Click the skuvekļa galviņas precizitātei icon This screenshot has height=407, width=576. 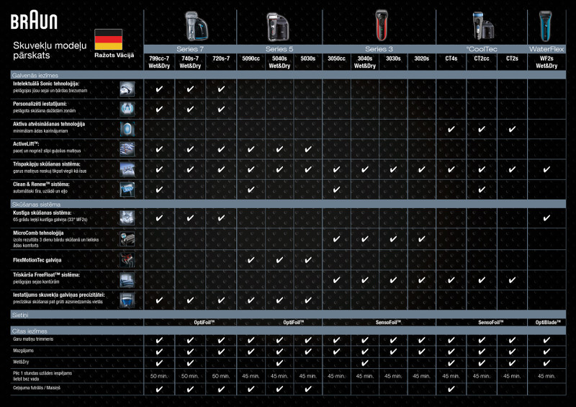pos(127,300)
